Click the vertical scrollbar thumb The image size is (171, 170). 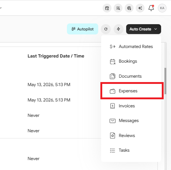tap(165, 81)
